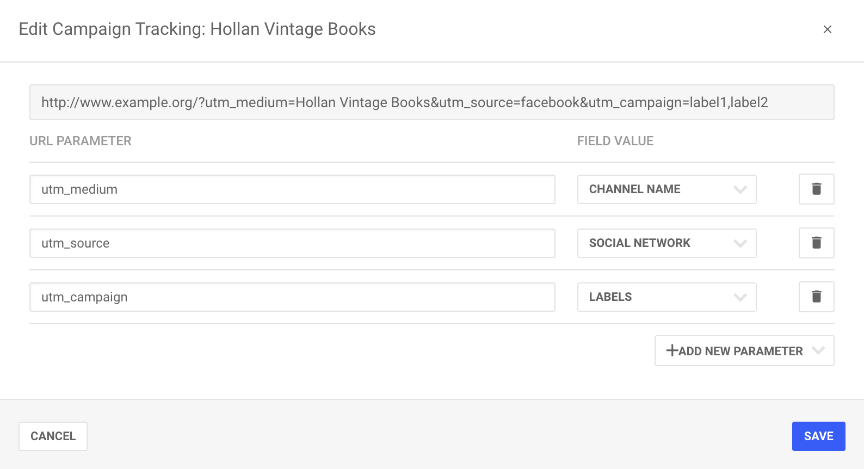Click the chevron arrow next to Labels
The width and height of the screenshot is (864, 469).
click(740, 298)
